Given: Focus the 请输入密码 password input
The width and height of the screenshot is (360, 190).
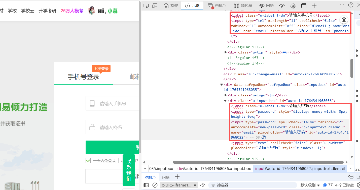Looking at the screenshot, I should tap(113, 127).
